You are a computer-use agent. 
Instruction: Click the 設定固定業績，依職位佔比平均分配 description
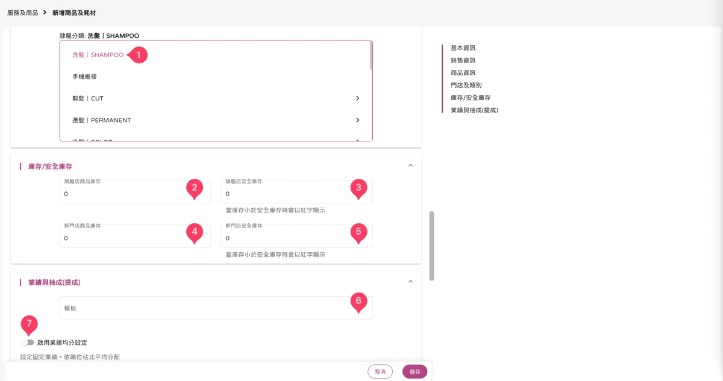tap(70, 357)
